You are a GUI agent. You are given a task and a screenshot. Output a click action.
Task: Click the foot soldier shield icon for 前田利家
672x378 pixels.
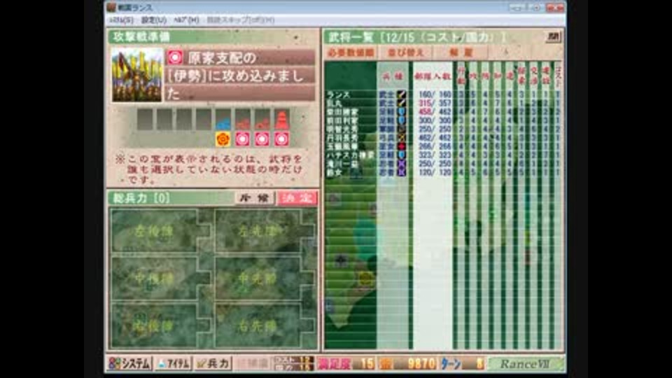pos(401,120)
